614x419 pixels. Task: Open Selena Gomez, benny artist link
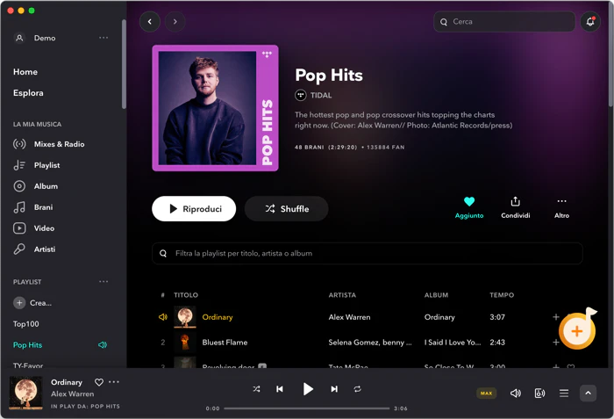pos(370,343)
